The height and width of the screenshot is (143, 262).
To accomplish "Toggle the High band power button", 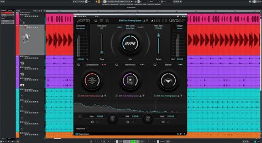I will pyautogui.click(x=163, y=122).
